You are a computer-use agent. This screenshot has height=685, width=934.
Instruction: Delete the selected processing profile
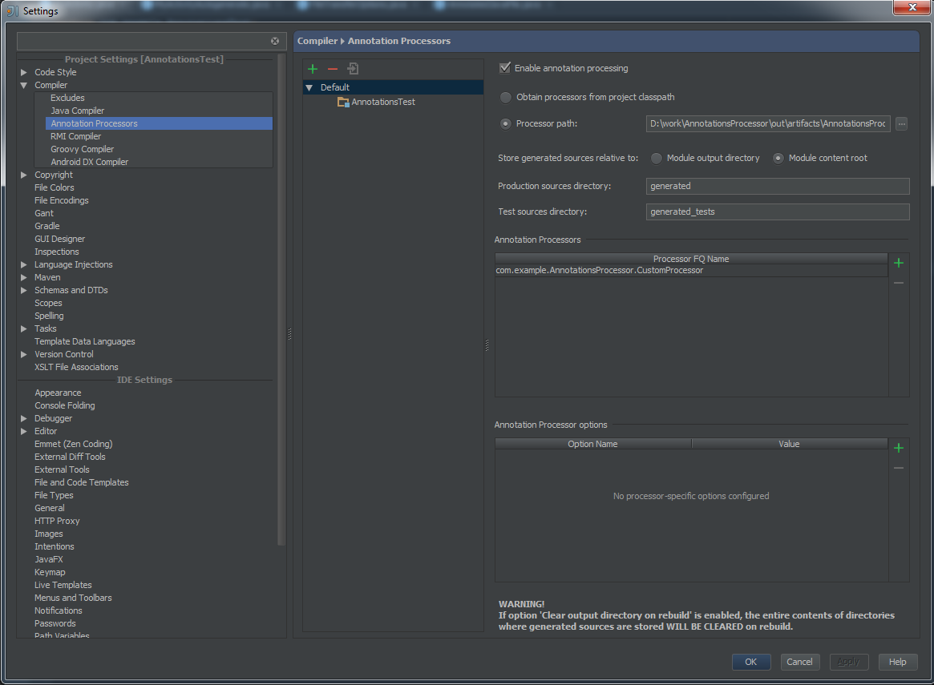(x=332, y=69)
